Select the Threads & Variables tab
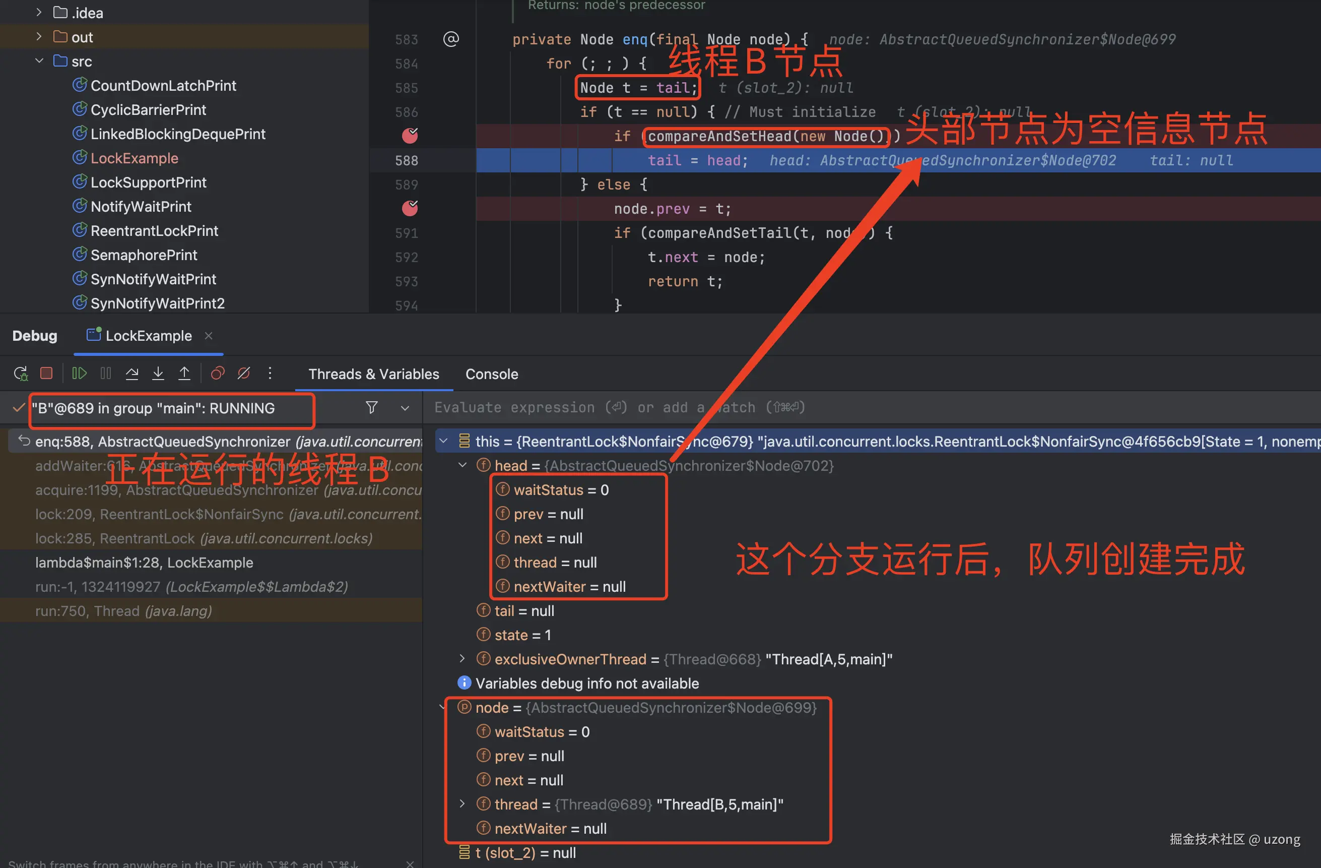Screen dimensions: 1321x868 tap(373, 374)
